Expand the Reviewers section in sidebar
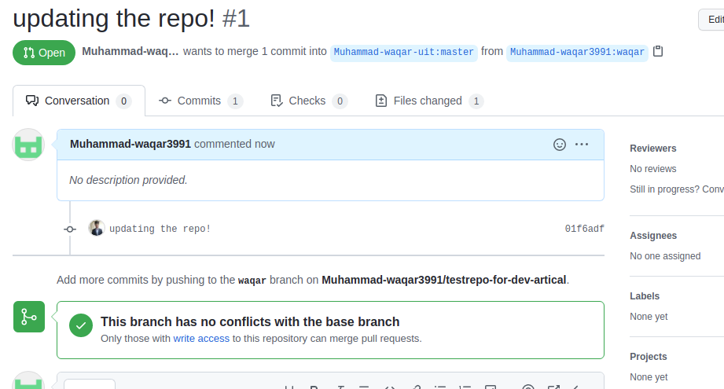Screen dimensions: 724x389 tap(653, 148)
